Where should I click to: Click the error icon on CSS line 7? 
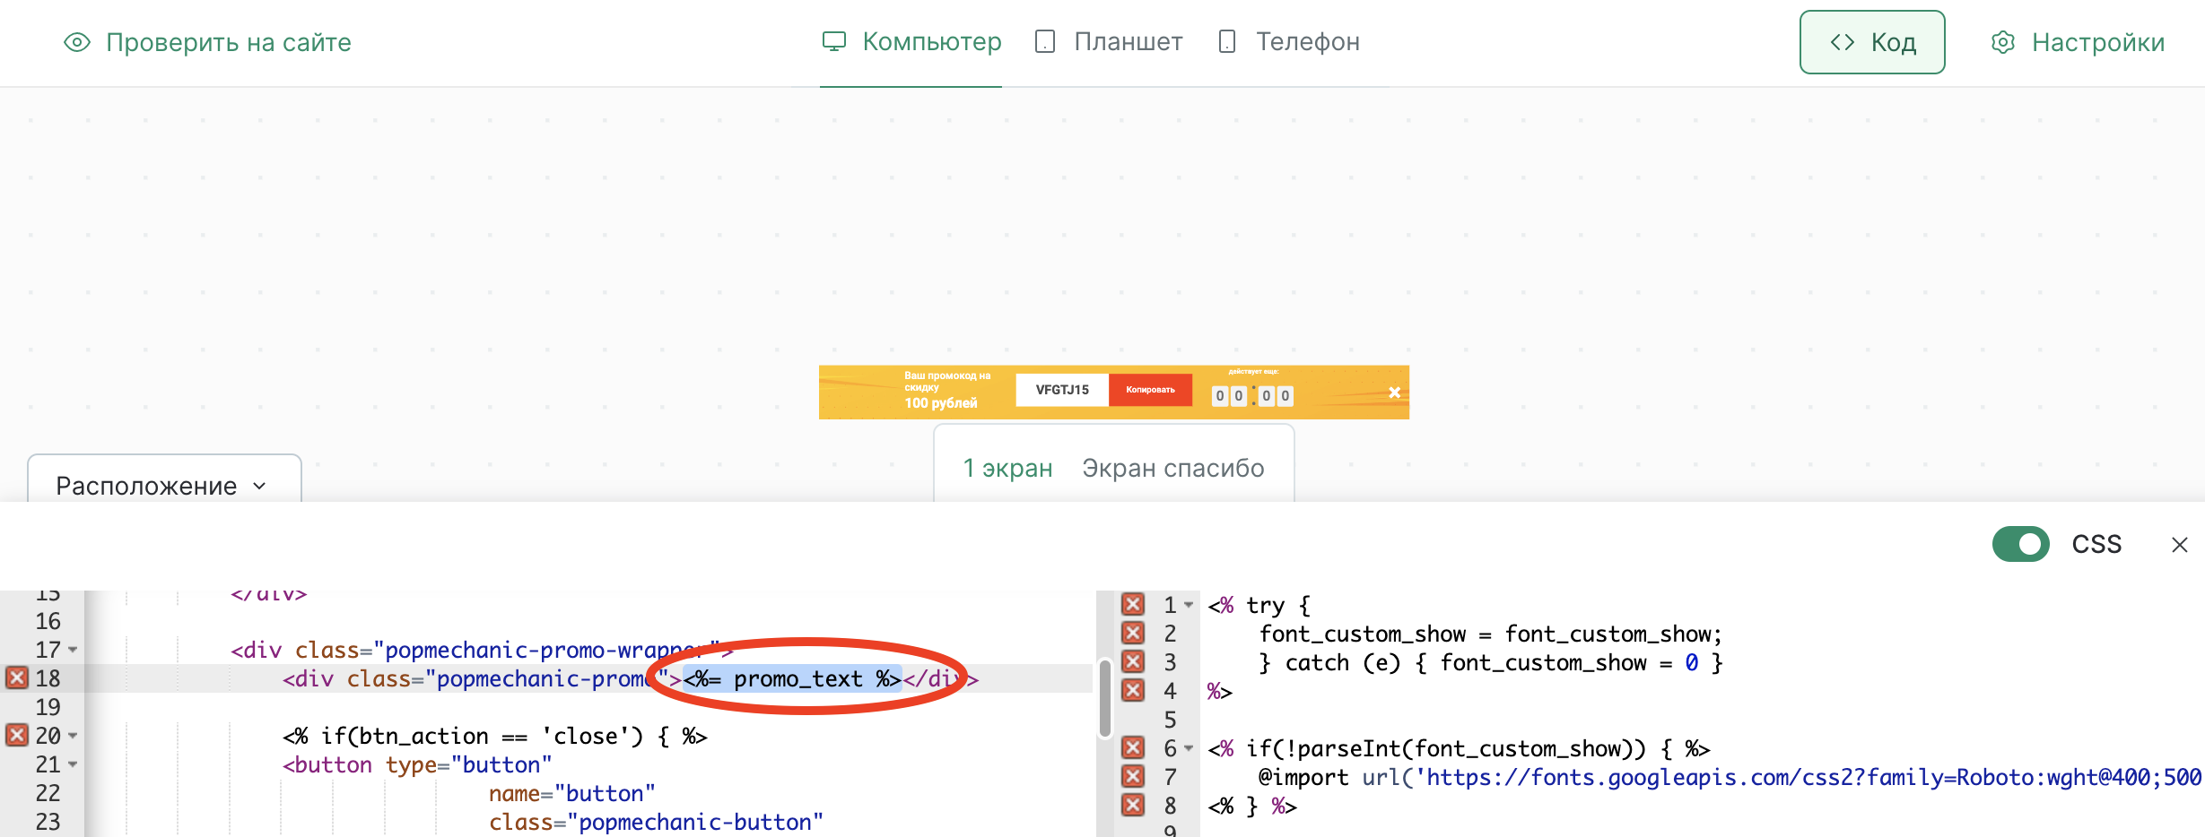(x=1133, y=776)
